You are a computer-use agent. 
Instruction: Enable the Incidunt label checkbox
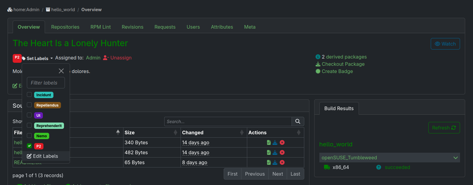click(29, 94)
